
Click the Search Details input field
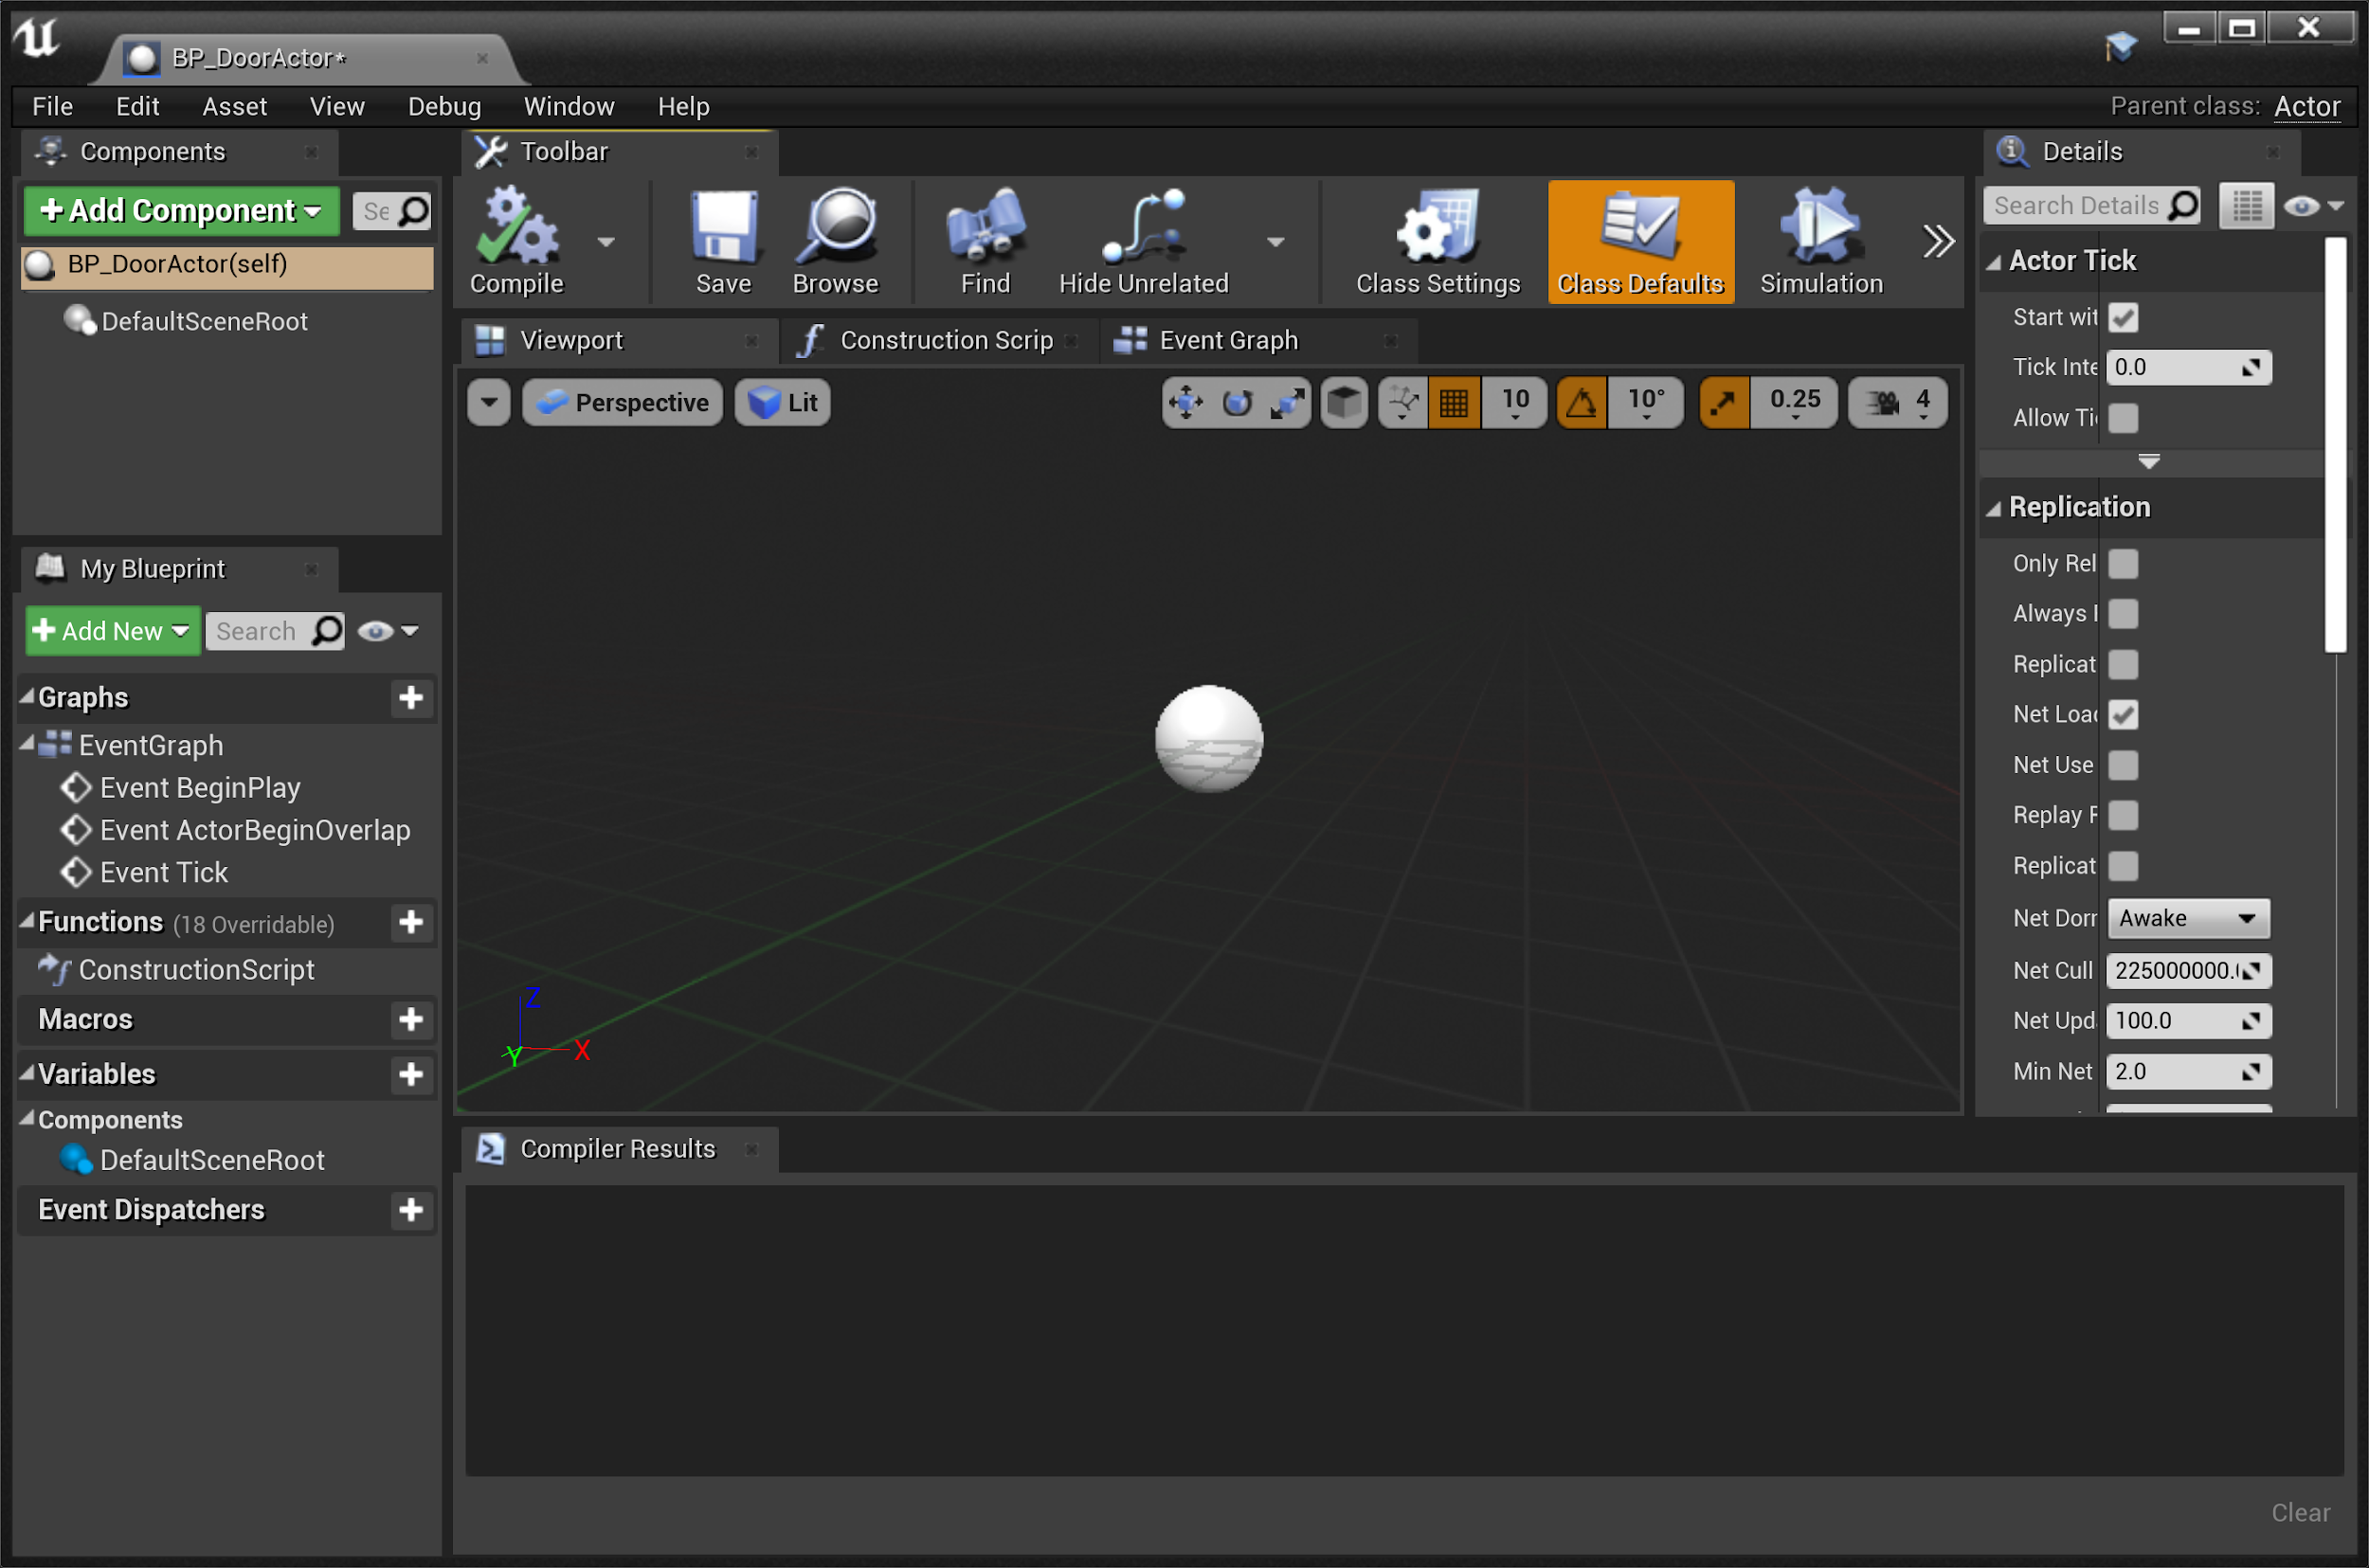tap(2075, 206)
